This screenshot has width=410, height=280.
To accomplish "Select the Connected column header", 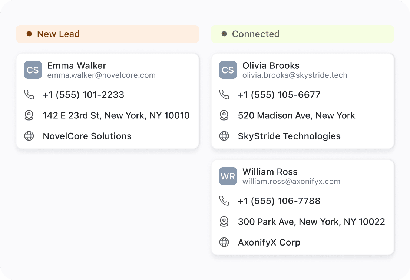I will coord(302,34).
